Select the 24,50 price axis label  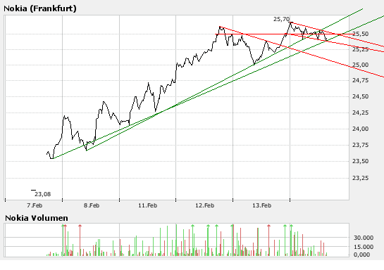(360, 96)
